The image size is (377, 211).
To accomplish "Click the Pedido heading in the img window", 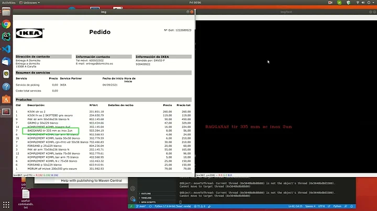I will pos(100,32).
